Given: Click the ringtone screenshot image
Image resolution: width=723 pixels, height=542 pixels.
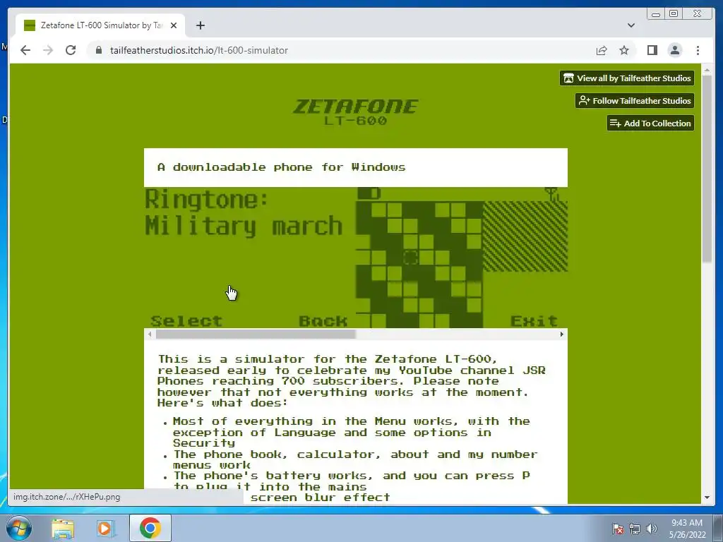Looking at the screenshot, I should point(249,257).
